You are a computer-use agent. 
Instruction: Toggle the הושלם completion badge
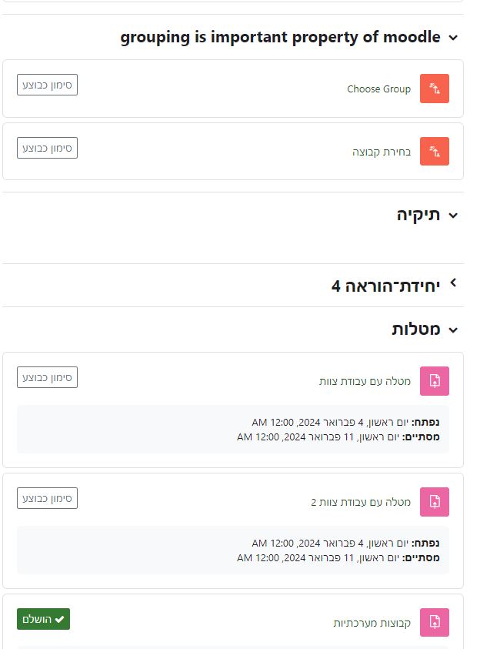pos(43,619)
